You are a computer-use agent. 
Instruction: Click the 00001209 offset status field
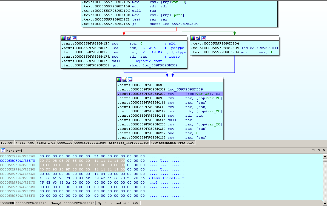click(x=65, y=143)
